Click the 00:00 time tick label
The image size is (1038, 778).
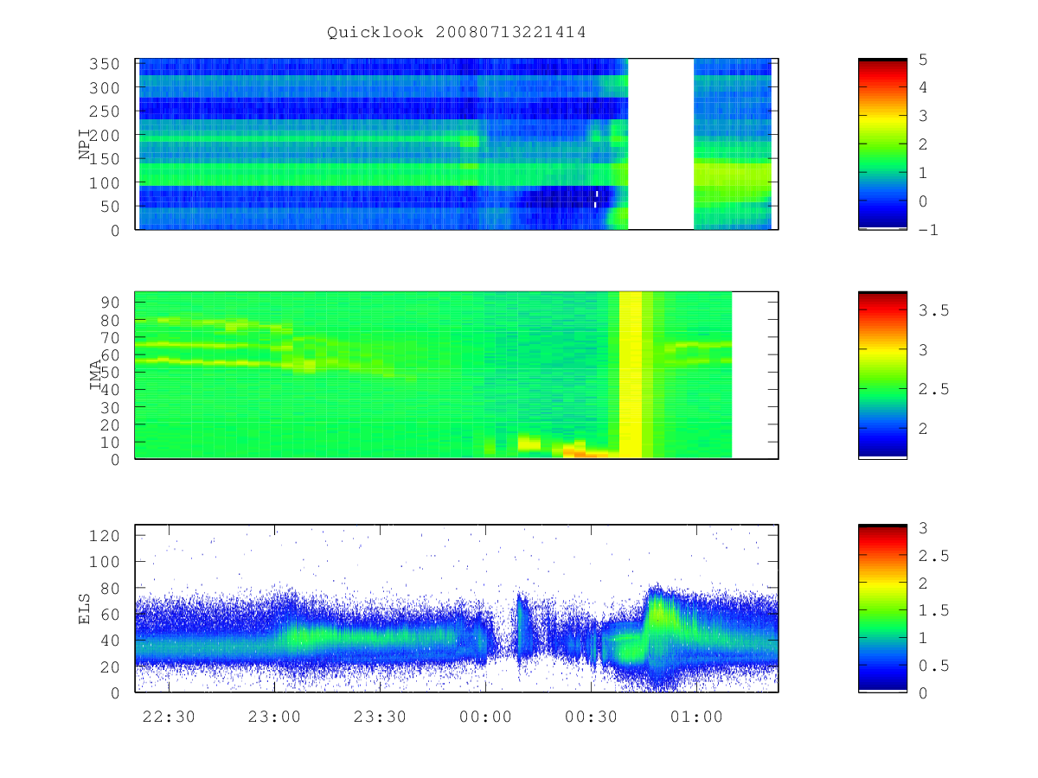[485, 717]
